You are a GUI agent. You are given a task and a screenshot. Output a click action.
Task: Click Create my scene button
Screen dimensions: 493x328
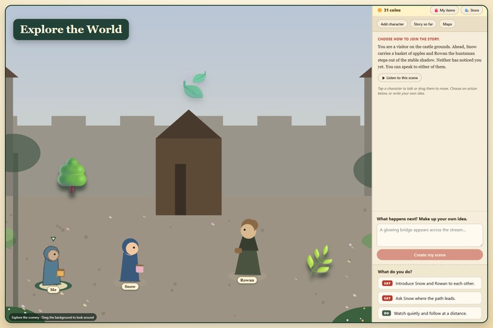[x=429, y=255]
